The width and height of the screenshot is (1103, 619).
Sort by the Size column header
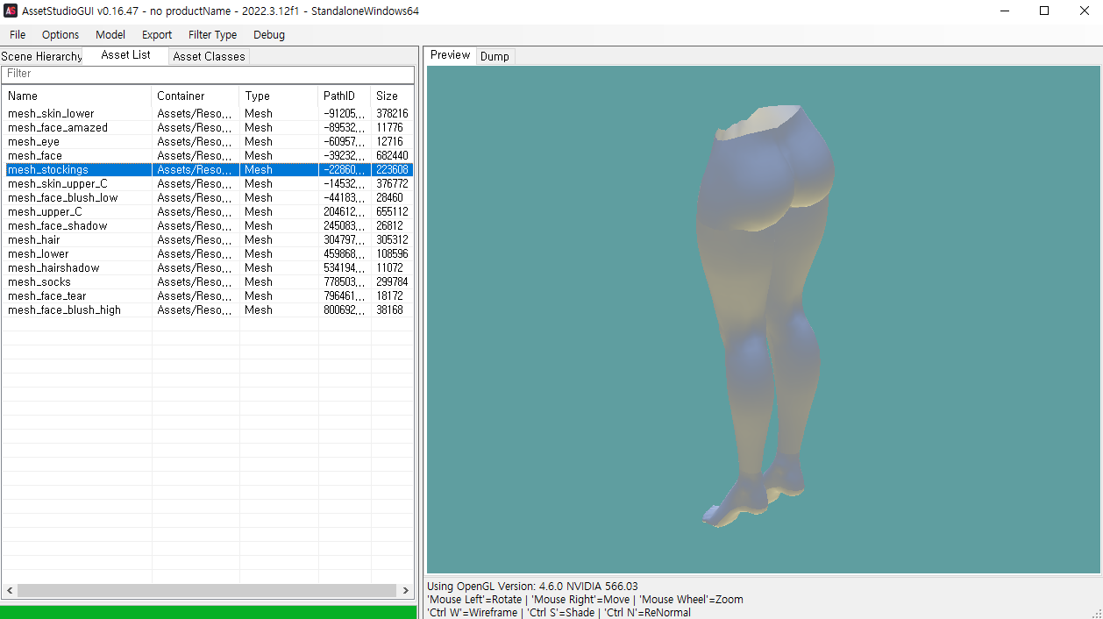coord(392,96)
